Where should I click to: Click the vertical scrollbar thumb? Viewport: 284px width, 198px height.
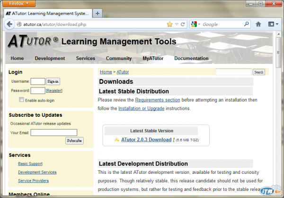pyautogui.click(x=278, y=52)
